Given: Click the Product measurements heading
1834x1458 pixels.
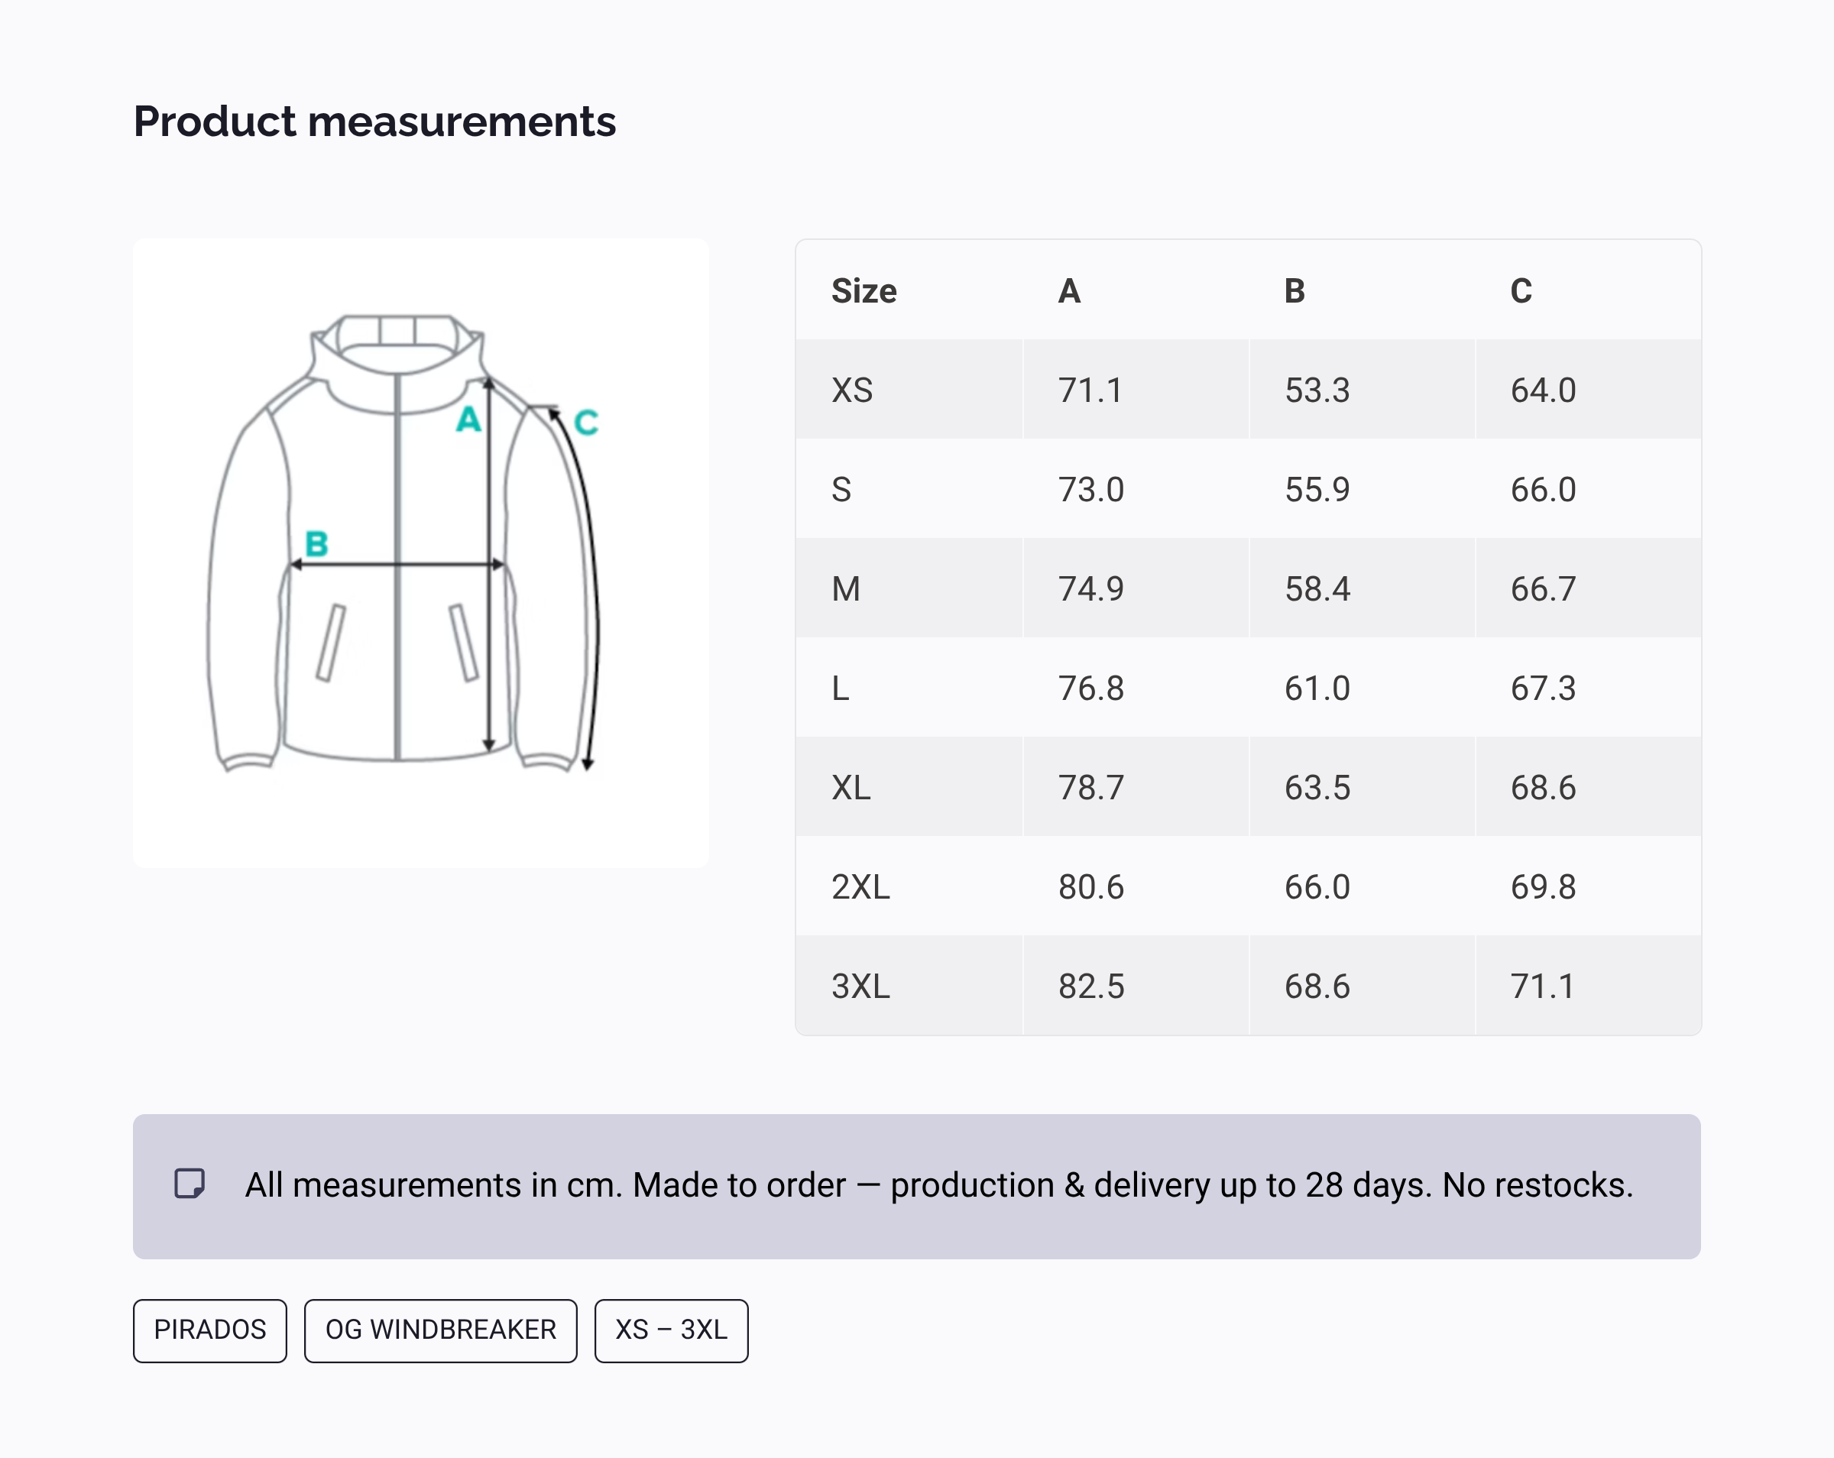Looking at the screenshot, I should (x=374, y=122).
